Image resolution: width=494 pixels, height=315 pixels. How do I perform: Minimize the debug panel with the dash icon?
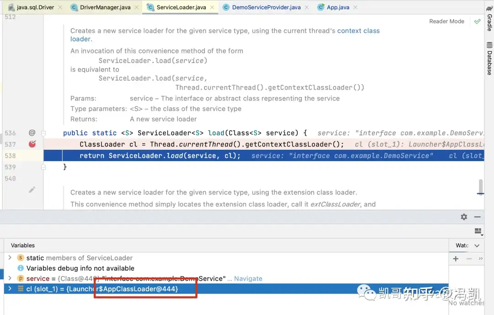pos(477,217)
